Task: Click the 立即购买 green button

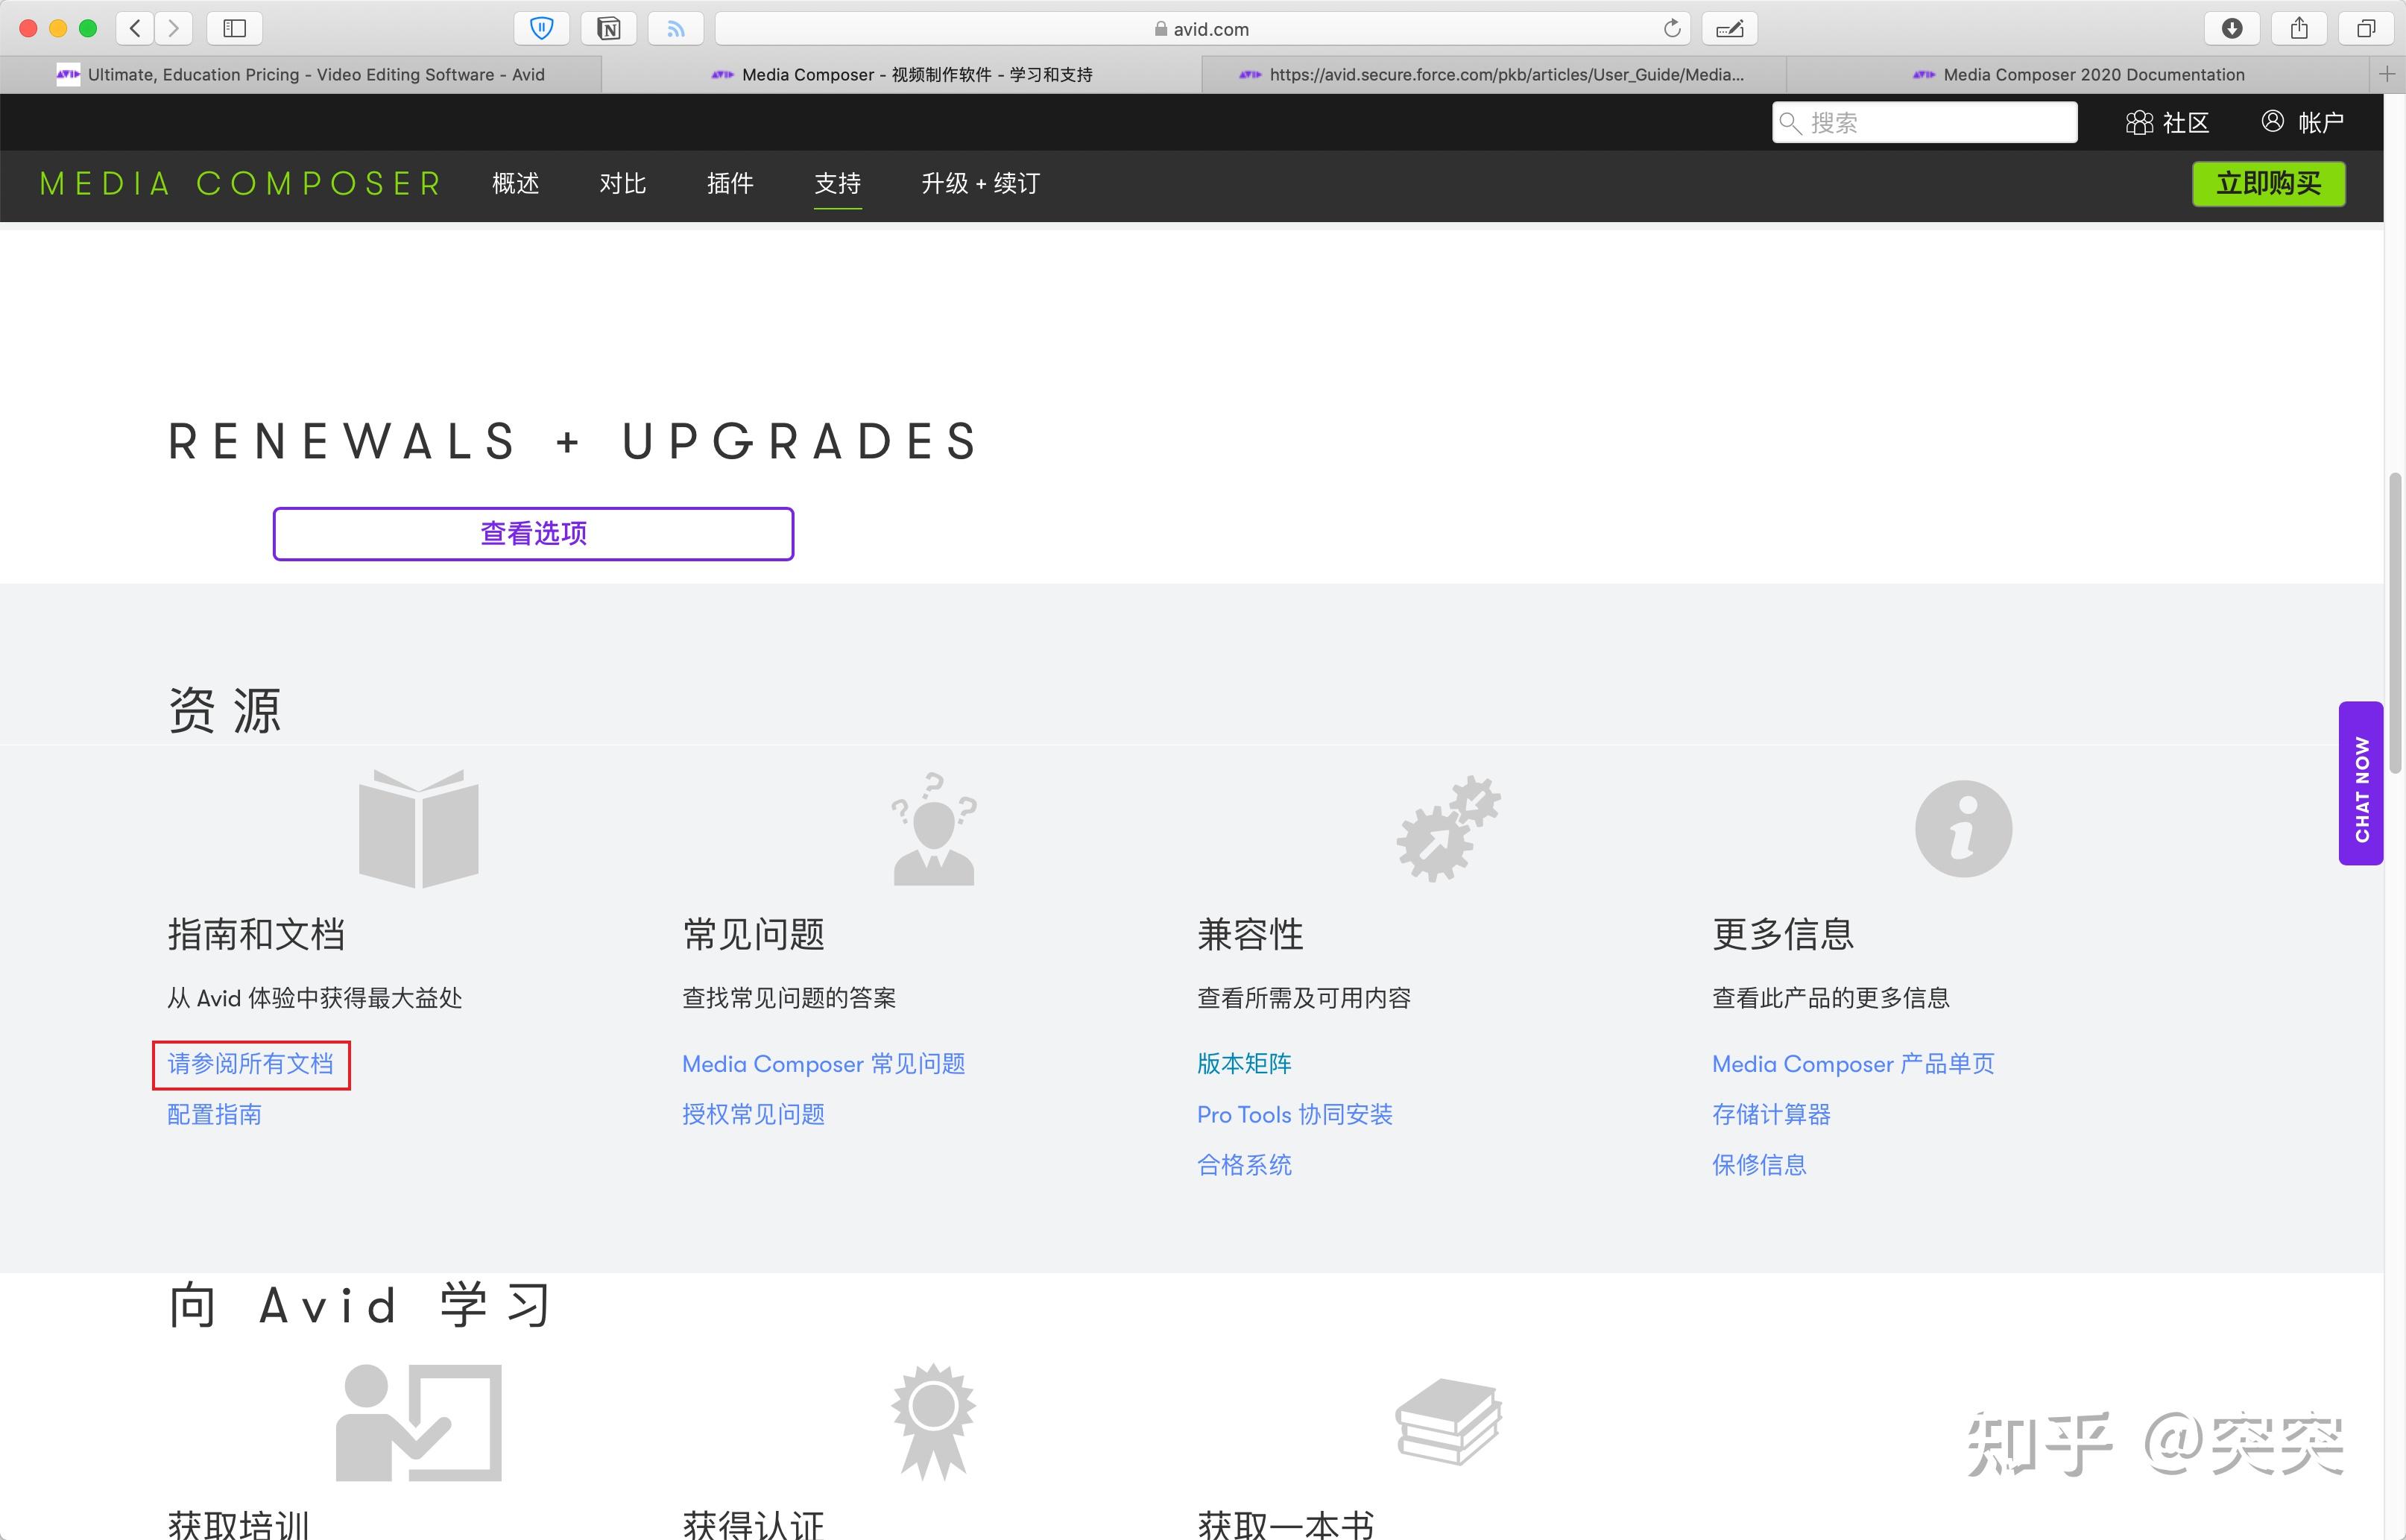Action: [x=2268, y=184]
